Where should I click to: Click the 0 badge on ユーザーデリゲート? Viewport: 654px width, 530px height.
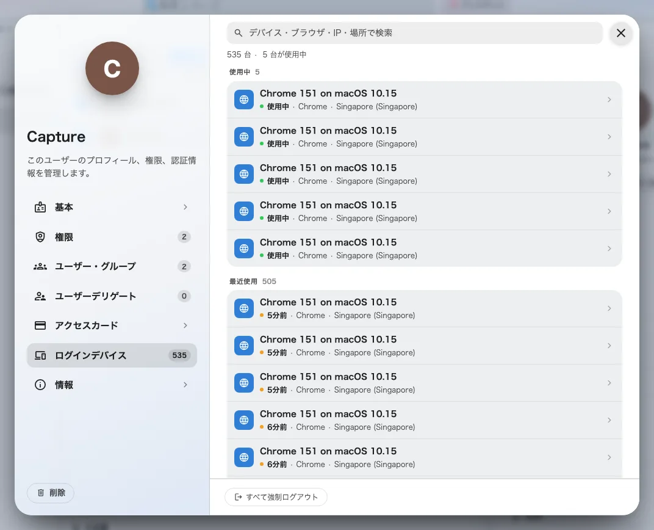point(184,296)
